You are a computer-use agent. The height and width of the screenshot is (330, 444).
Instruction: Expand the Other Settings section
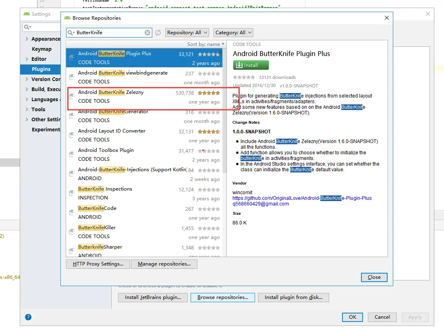click(27, 119)
